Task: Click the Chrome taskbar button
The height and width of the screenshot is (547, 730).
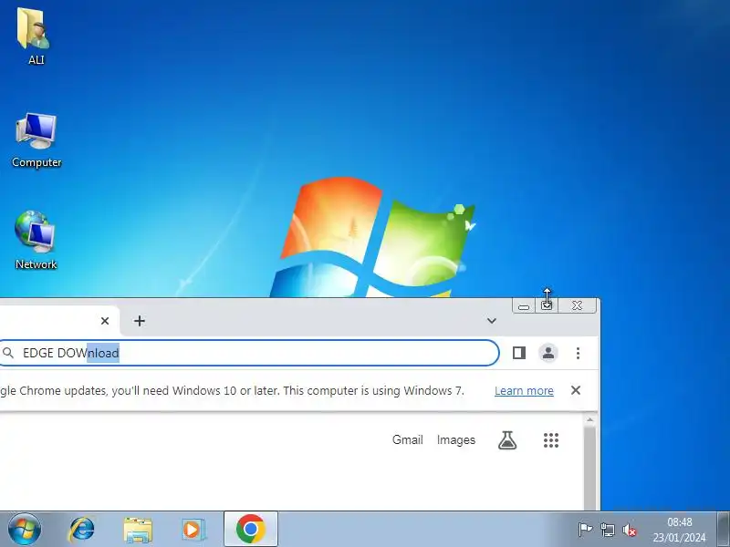Action: [251, 529]
